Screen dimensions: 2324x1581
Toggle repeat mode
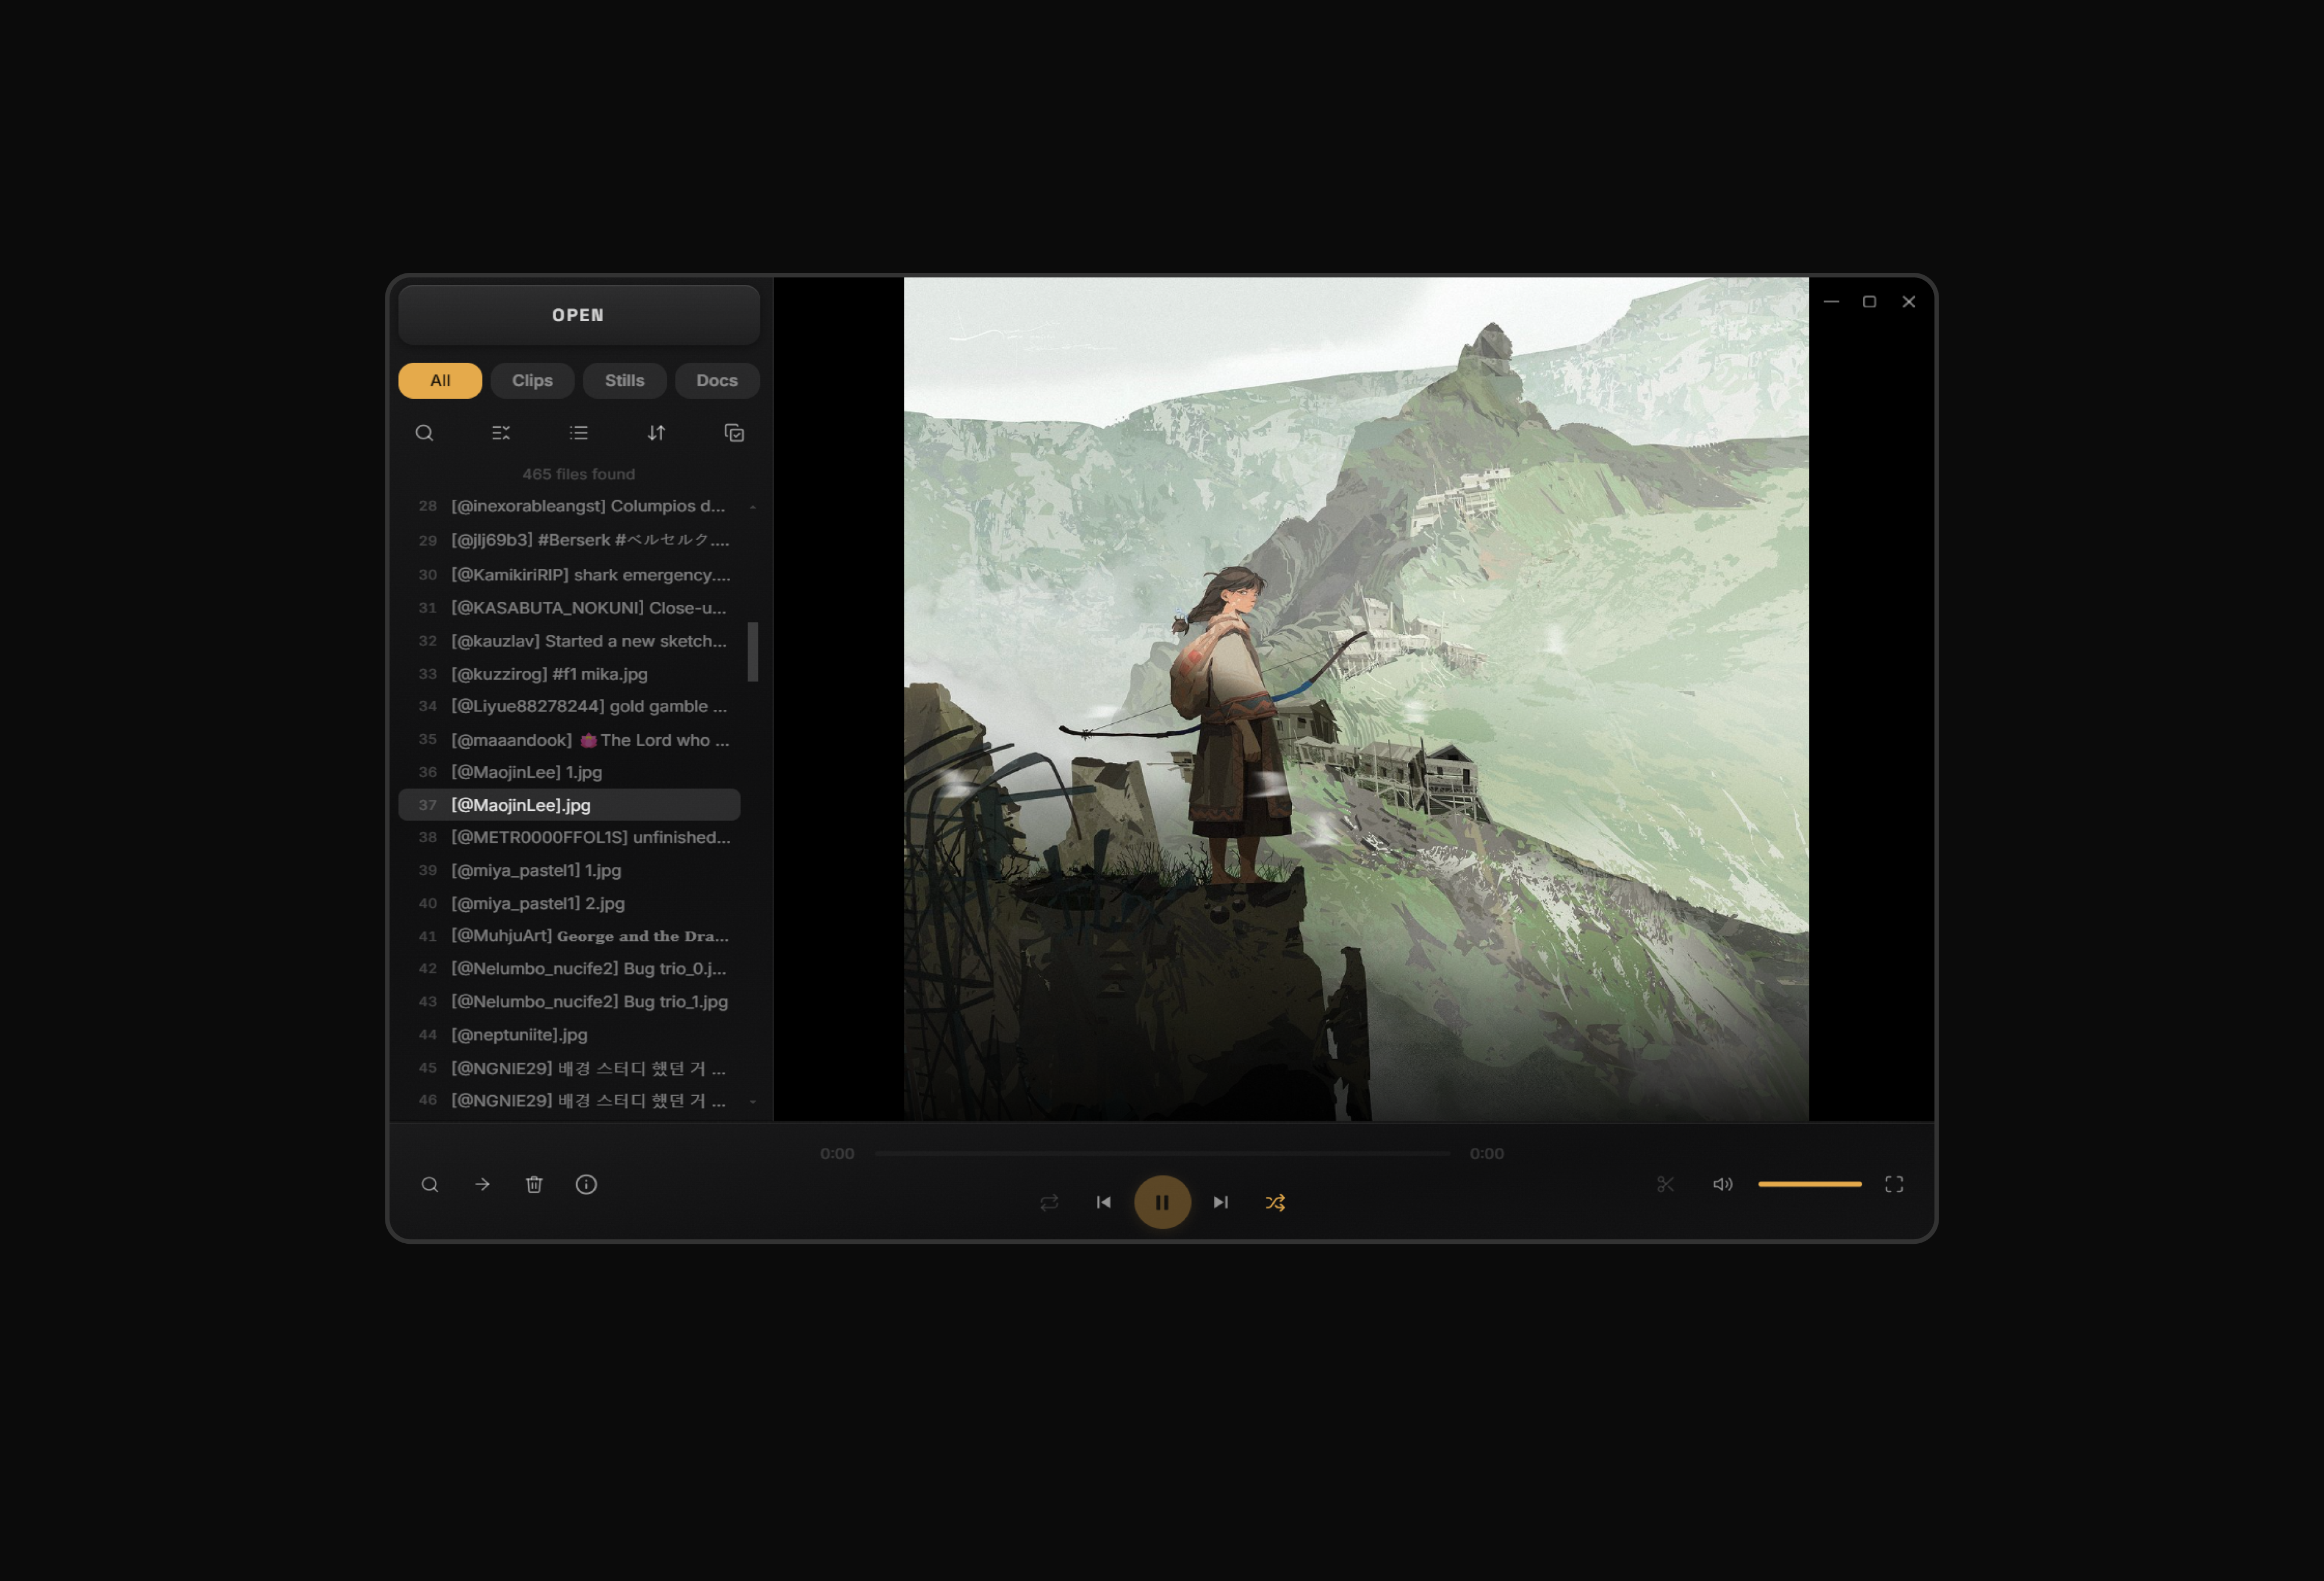1049,1202
